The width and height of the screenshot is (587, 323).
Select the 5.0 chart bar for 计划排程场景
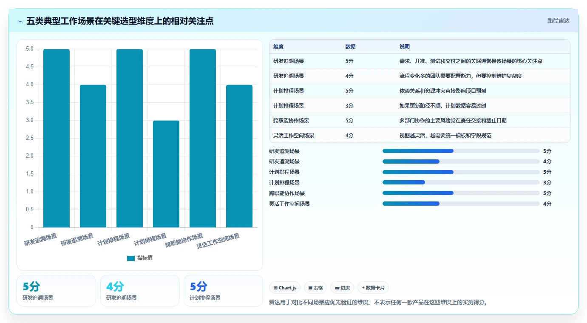coord(130,138)
